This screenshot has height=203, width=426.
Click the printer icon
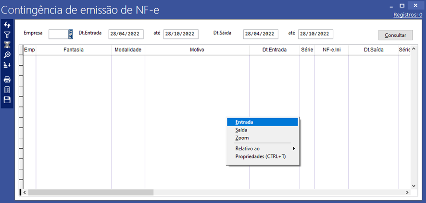point(7,80)
